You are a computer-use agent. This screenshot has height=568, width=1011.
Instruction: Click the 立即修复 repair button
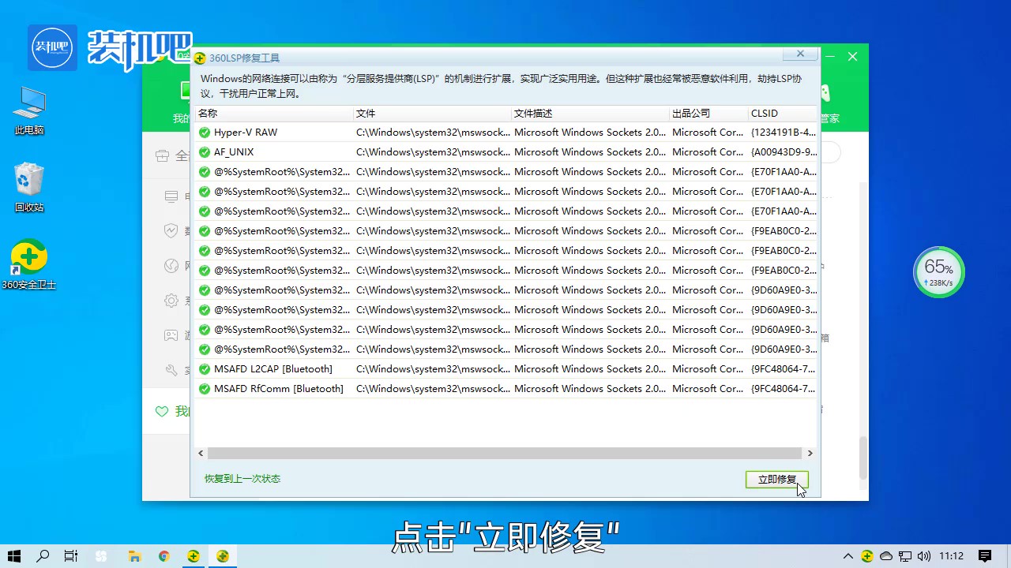tap(776, 479)
